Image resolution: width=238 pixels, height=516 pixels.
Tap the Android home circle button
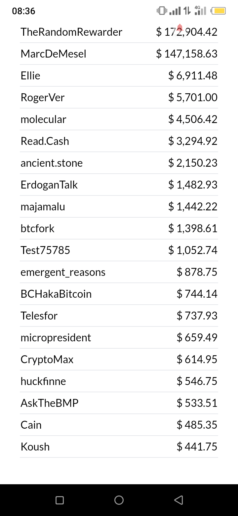(x=119, y=500)
